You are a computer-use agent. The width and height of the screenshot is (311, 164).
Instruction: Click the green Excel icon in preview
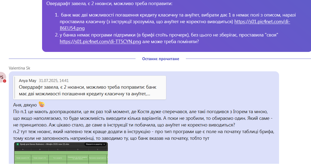[x=18, y=144]
